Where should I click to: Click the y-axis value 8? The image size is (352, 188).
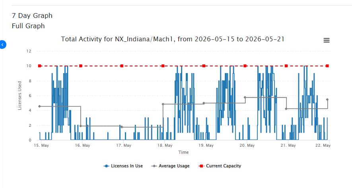tap(30, 81)
